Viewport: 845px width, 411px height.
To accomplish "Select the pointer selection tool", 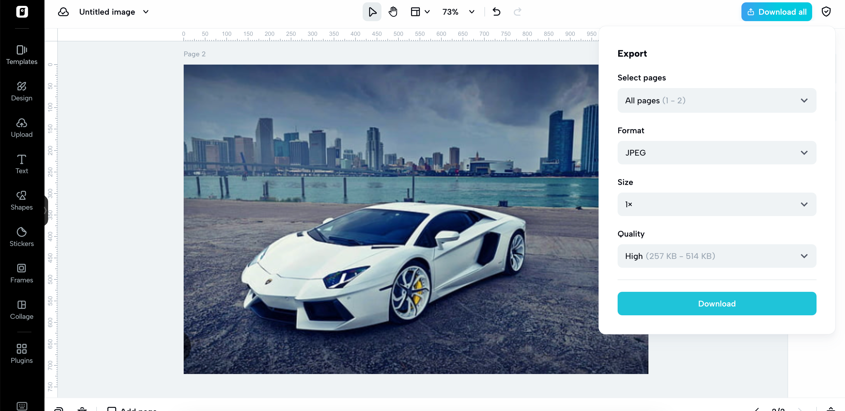I will click(x=372, y=12).
